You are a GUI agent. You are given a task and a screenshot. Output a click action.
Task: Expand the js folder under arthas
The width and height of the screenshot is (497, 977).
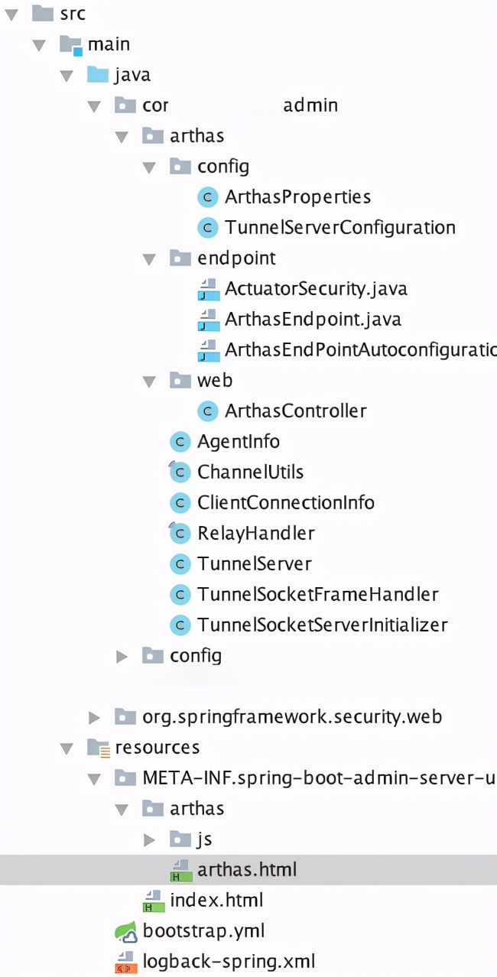(150, 839)
